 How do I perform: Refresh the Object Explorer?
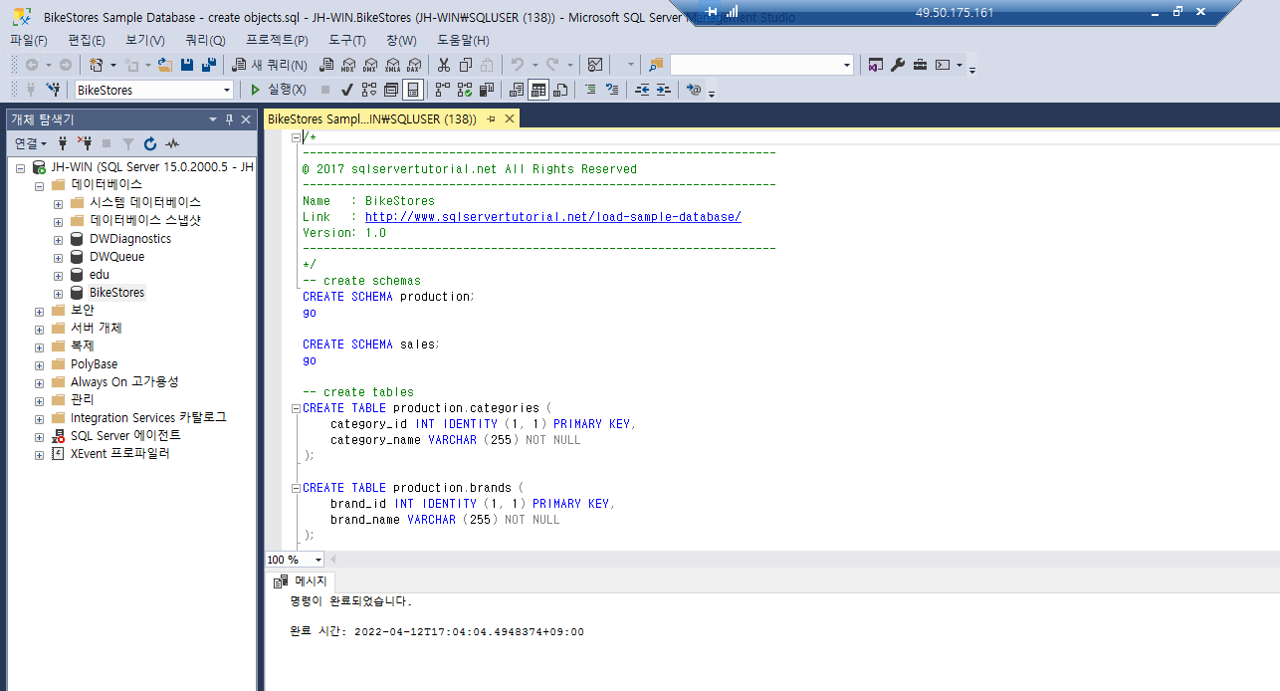150,143
